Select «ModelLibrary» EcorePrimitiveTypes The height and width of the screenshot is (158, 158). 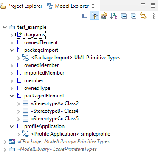click(57, 149)
